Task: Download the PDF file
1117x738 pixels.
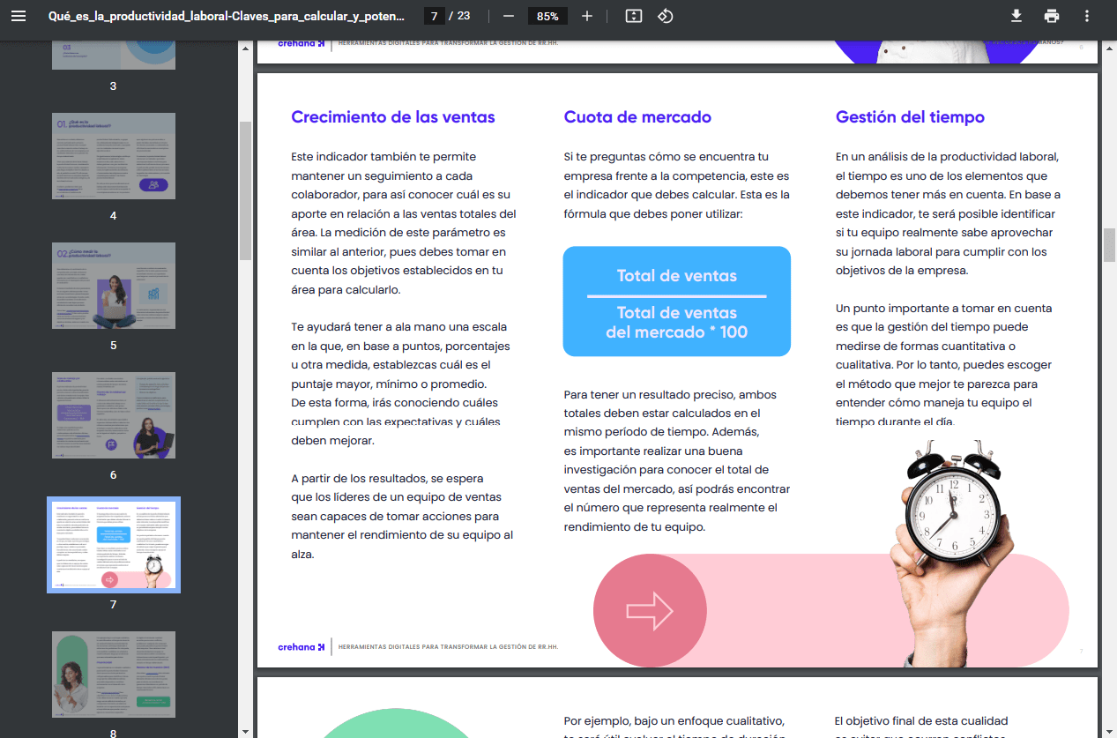Action: click(x=1016, y=15)
